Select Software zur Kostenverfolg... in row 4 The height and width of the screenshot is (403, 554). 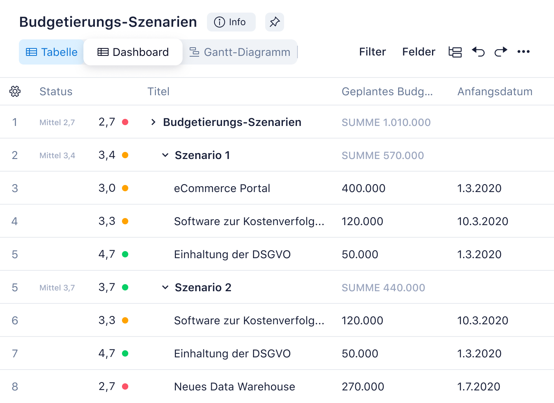pos(249,222)
